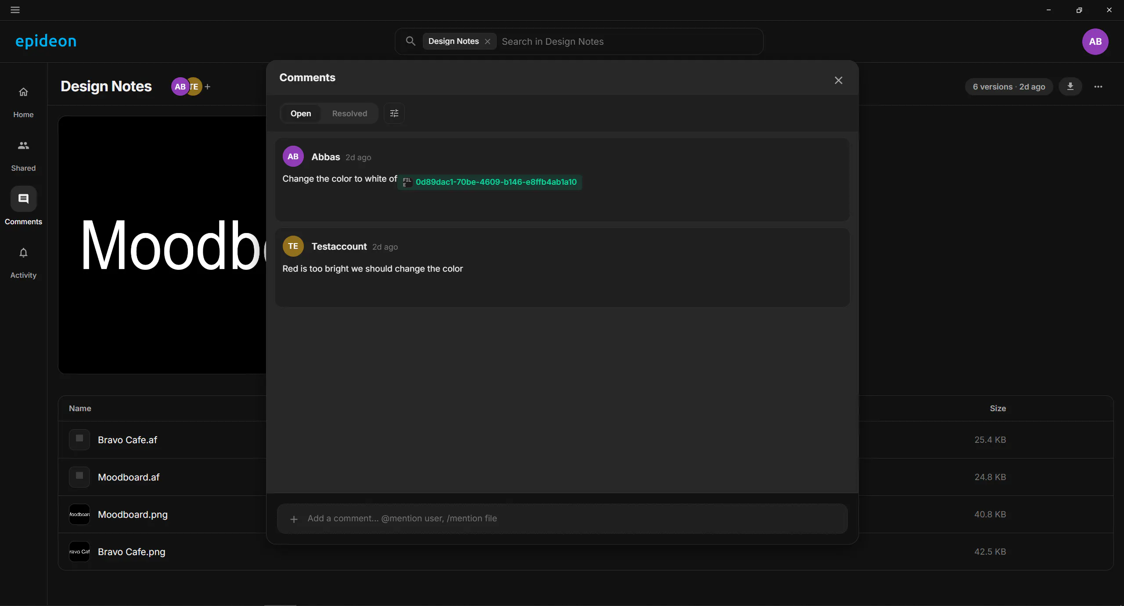Viewport: 1124px width, 606px height.
Task: Open Comments section in sidebar
Action: [x=23, y=206]
